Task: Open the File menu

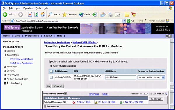Action: [4, 8]
